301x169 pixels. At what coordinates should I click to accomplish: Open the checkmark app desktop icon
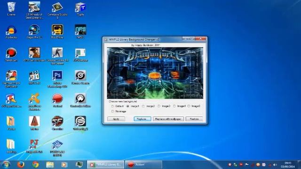pos(80,77)
